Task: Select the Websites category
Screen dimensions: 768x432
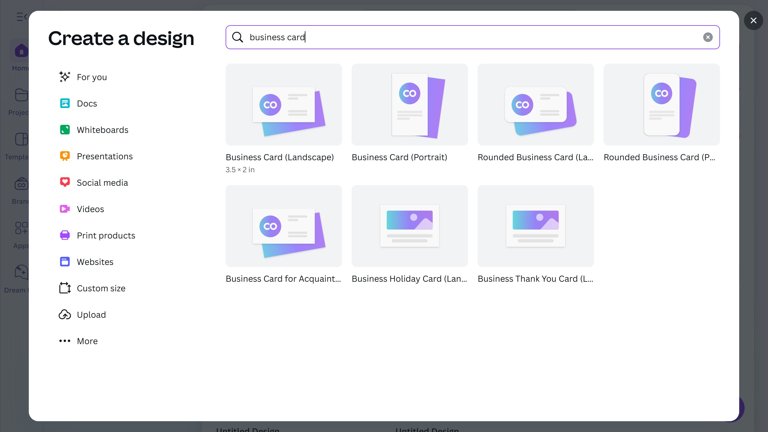Action: (x=95, y=262)
